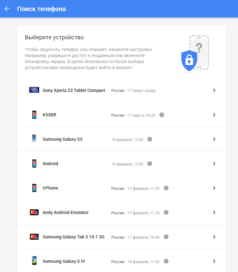The width and height of the screenshot is (238, 272).
Task: Open the Galaxy Tab 3 10.1 3G chevron
Action: click(x=214, y=237)
